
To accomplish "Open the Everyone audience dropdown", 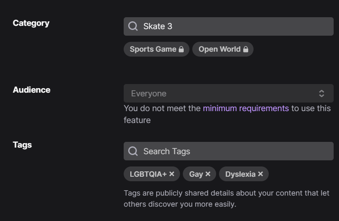I will pyautogui.click(x=228, y=93).
